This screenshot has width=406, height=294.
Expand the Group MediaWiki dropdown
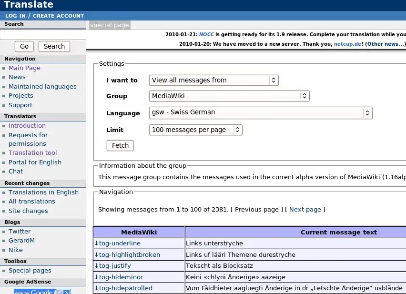point(229,96)
